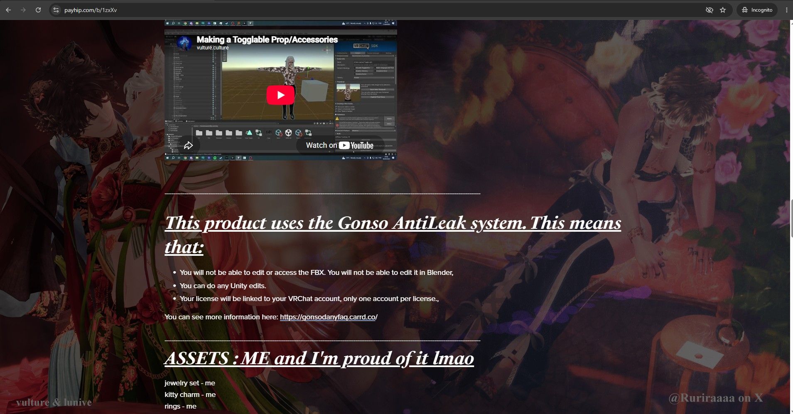Play the embedded YouTube video
The width and height of the screenshot is (793, 414).
[281, 95]
